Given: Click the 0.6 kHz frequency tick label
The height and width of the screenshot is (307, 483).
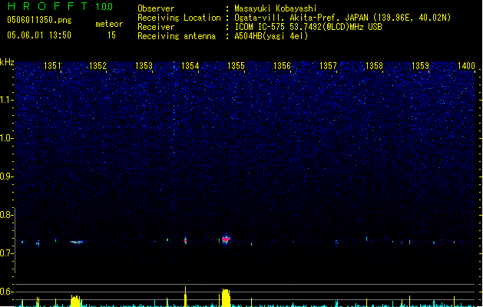Looking at the screenshot, I should (x=6, y=292).
